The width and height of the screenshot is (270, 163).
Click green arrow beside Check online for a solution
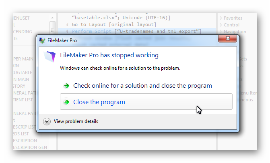[66, 86]
